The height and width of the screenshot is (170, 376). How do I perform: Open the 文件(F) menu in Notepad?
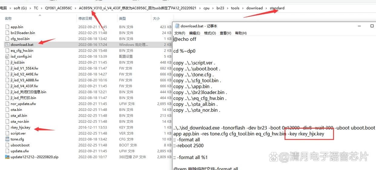click(180, 33)
